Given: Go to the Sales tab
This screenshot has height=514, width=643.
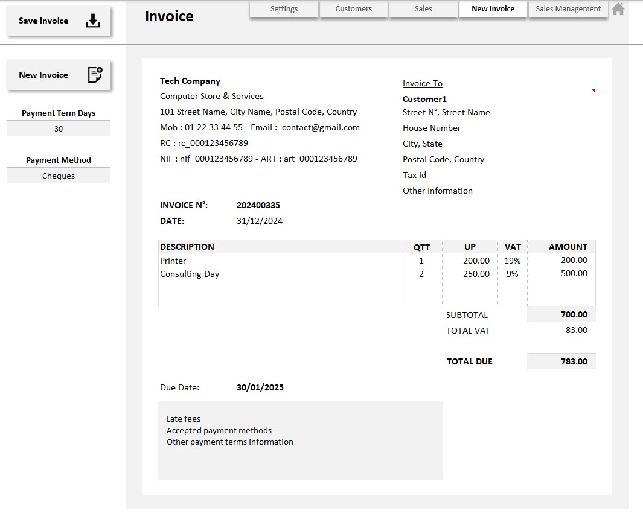Looking at the screenshot, I should point(423,8).
